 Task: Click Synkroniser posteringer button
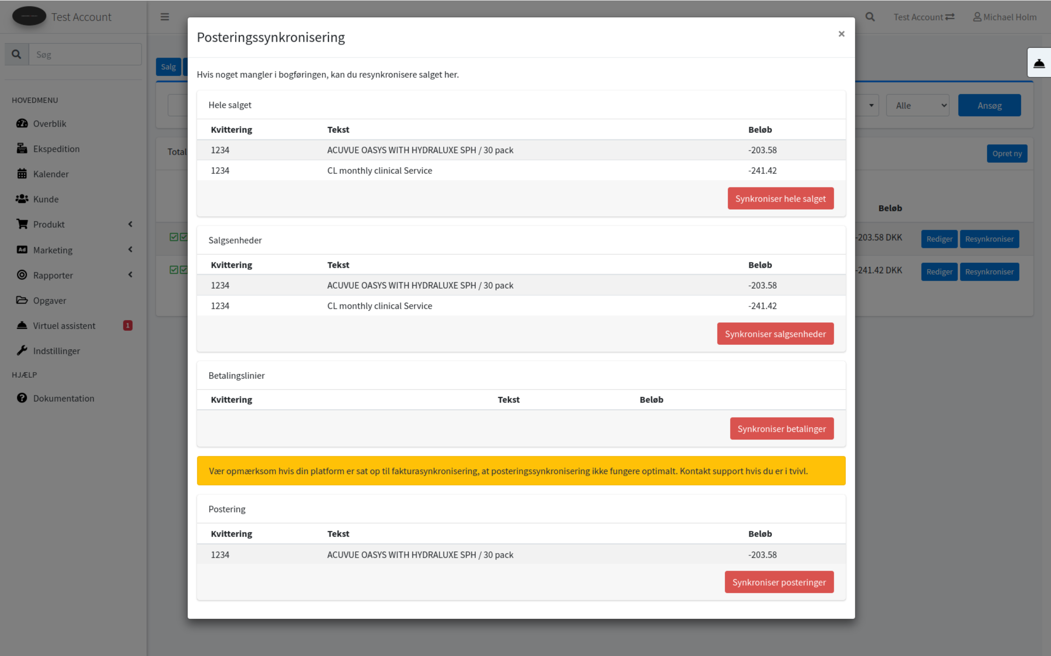(x=779, y=582)
